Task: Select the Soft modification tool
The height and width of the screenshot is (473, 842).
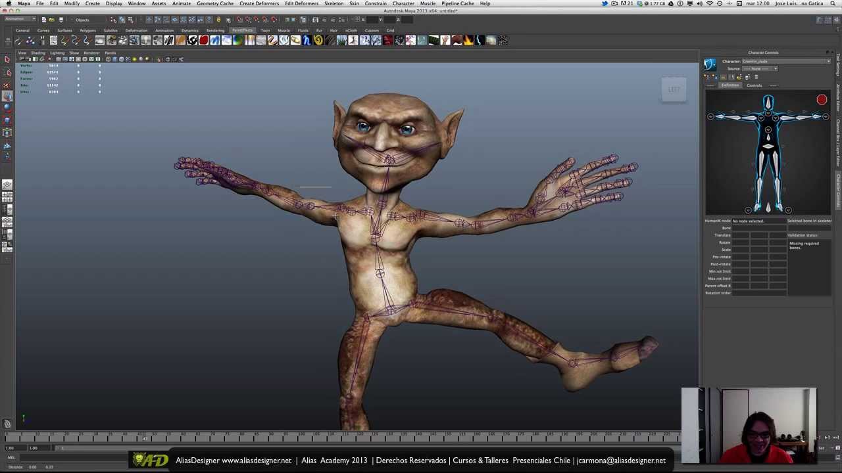Action: [x=7, y=145]
